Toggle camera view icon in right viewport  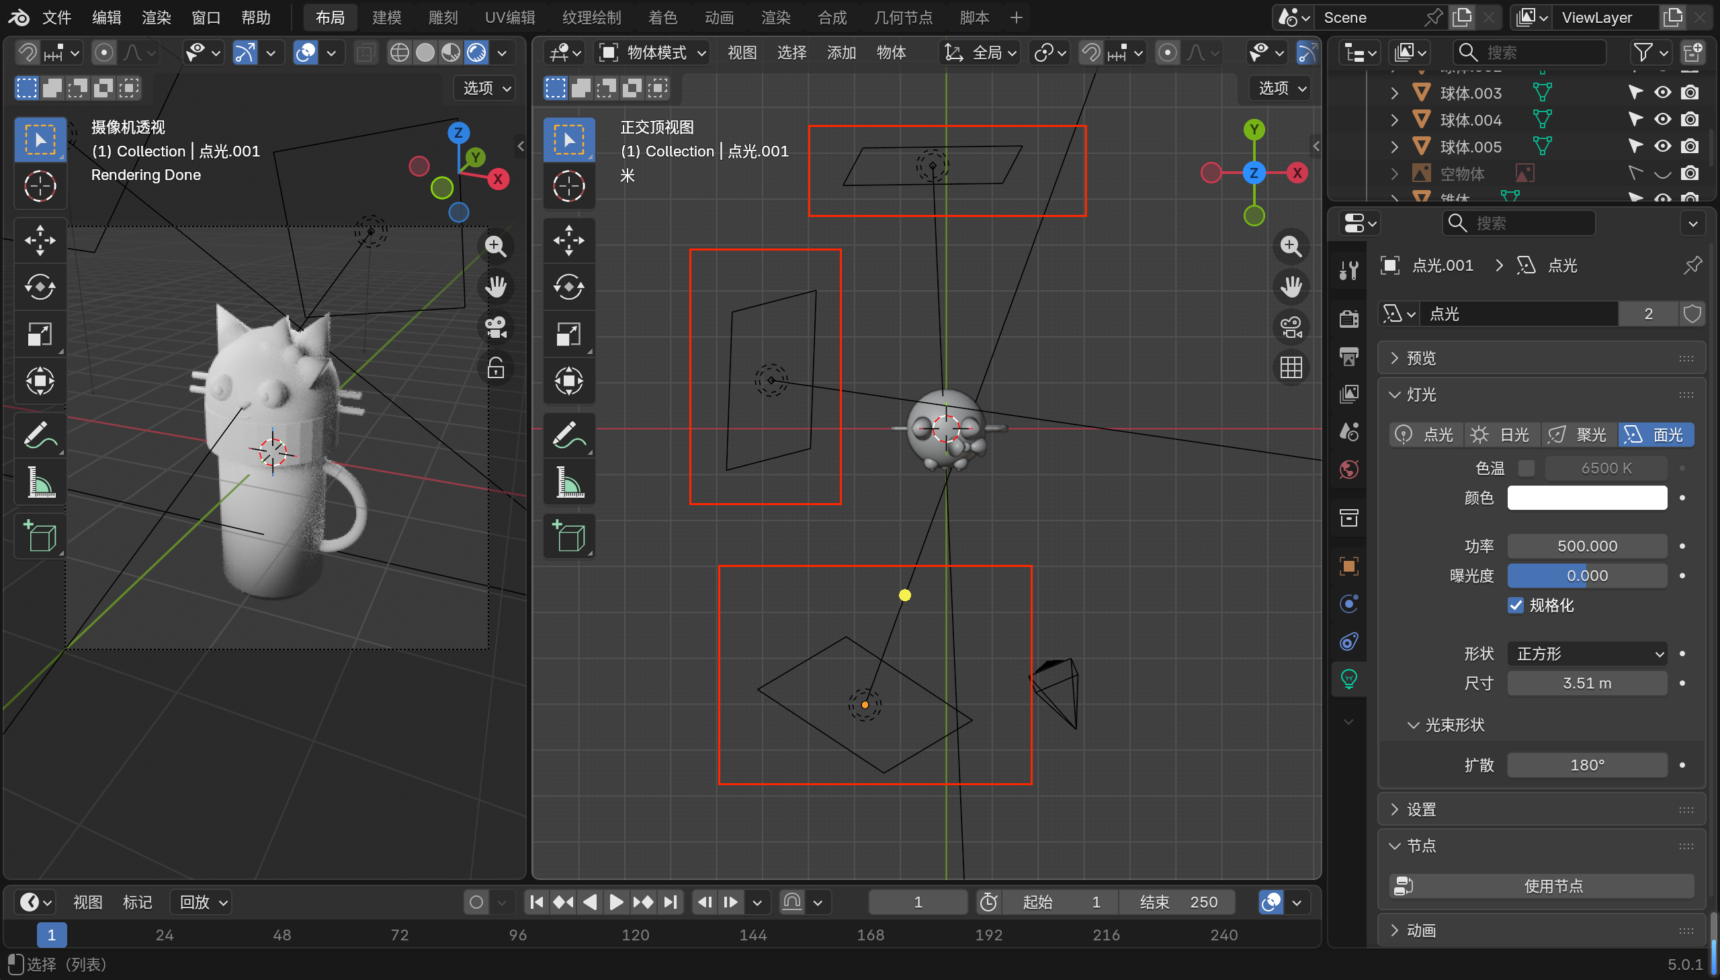click(x=1291, y=328)
